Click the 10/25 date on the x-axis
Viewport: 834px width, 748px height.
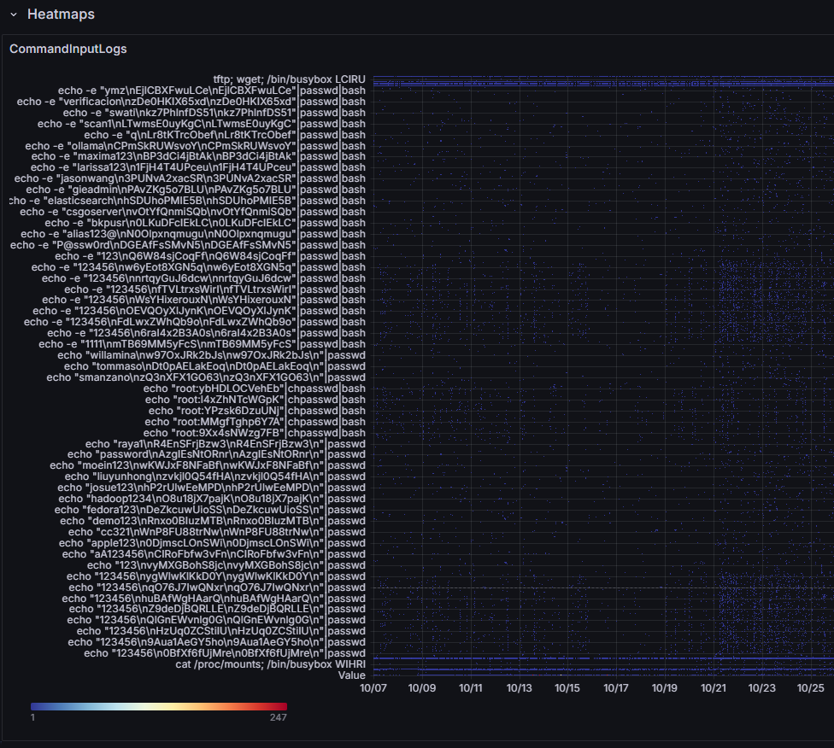tap(810, 687)
